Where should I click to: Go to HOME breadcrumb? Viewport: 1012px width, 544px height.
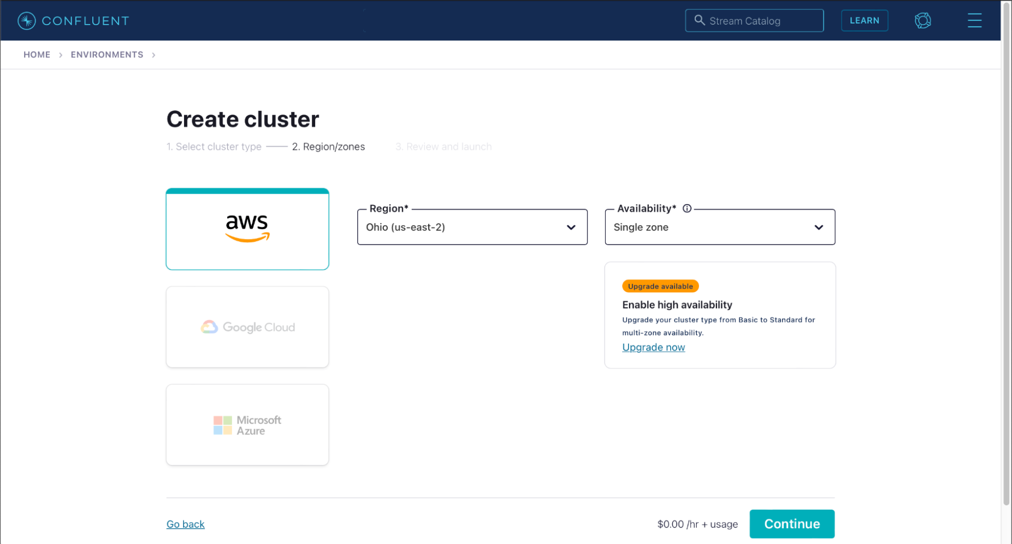pyautogui.click(x=37, y=55)
